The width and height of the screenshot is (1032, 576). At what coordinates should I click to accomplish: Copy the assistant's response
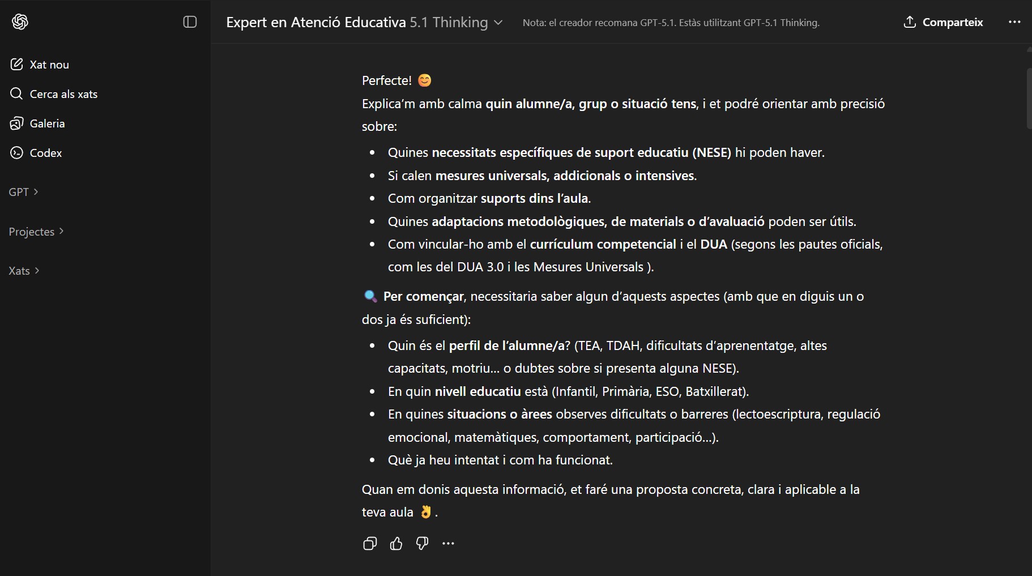pyautogui.click(x=369, y=543)
